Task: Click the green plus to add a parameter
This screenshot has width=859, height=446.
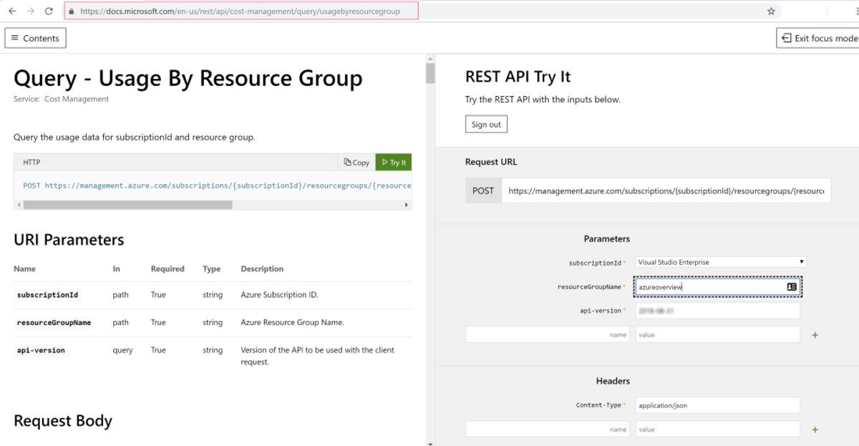Action: (x=815, y=334)
